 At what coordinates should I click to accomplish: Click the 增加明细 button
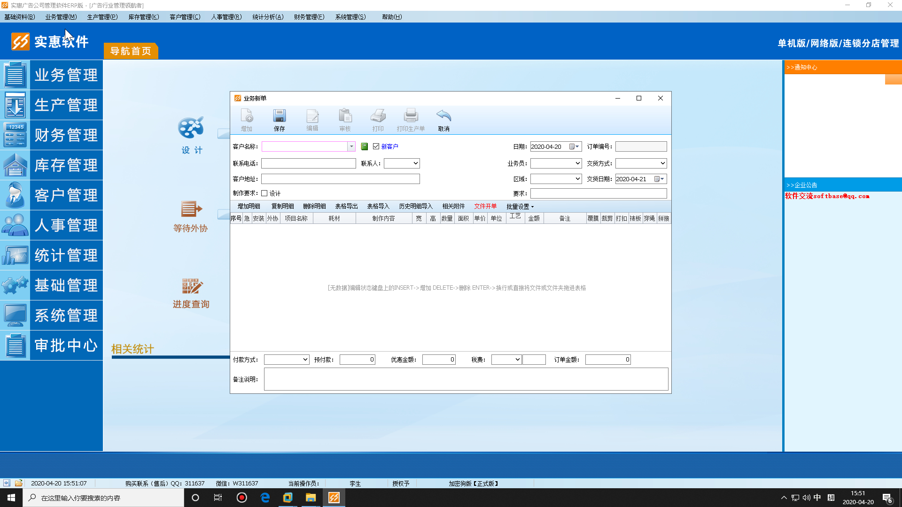point(249,206)
